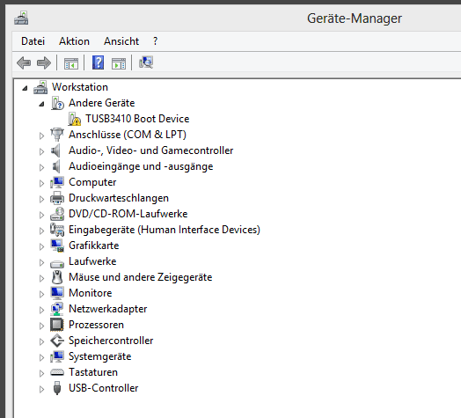Expand the USB-Controller category

click(41, 389)
